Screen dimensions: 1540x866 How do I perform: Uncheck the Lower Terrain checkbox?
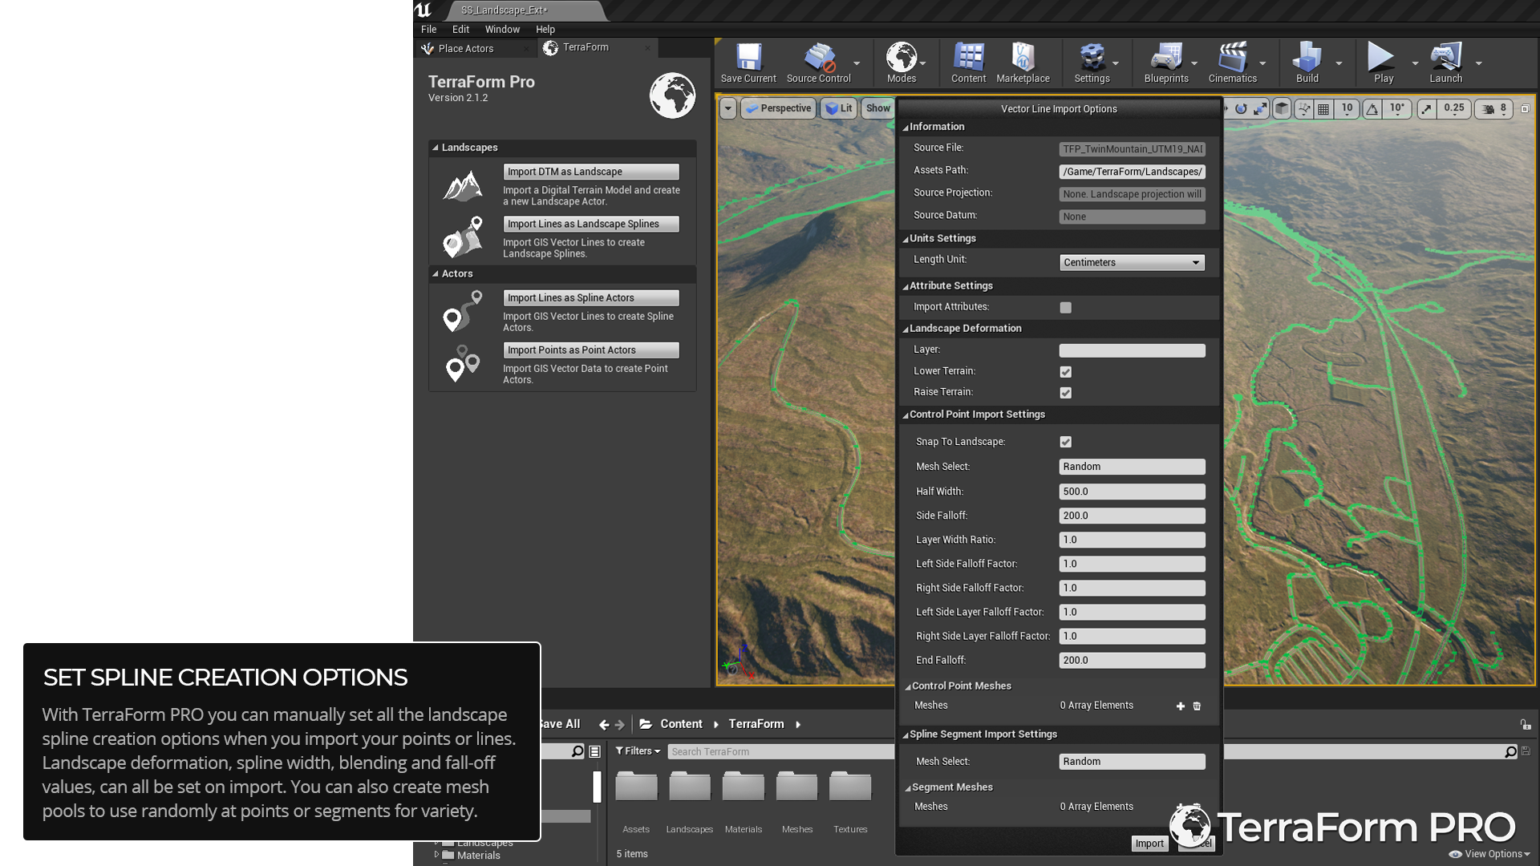pos(1065,372)
